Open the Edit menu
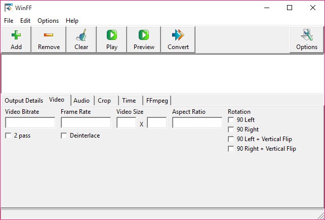 coord(25,21)
